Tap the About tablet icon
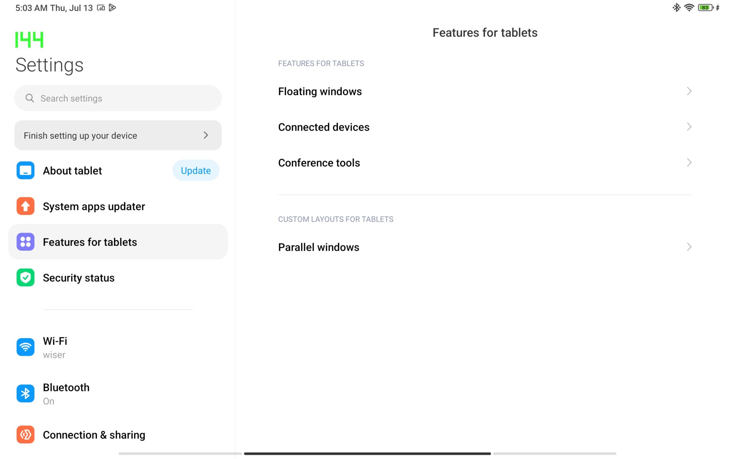This screenshot has height=459, width=735. (25, 170)
